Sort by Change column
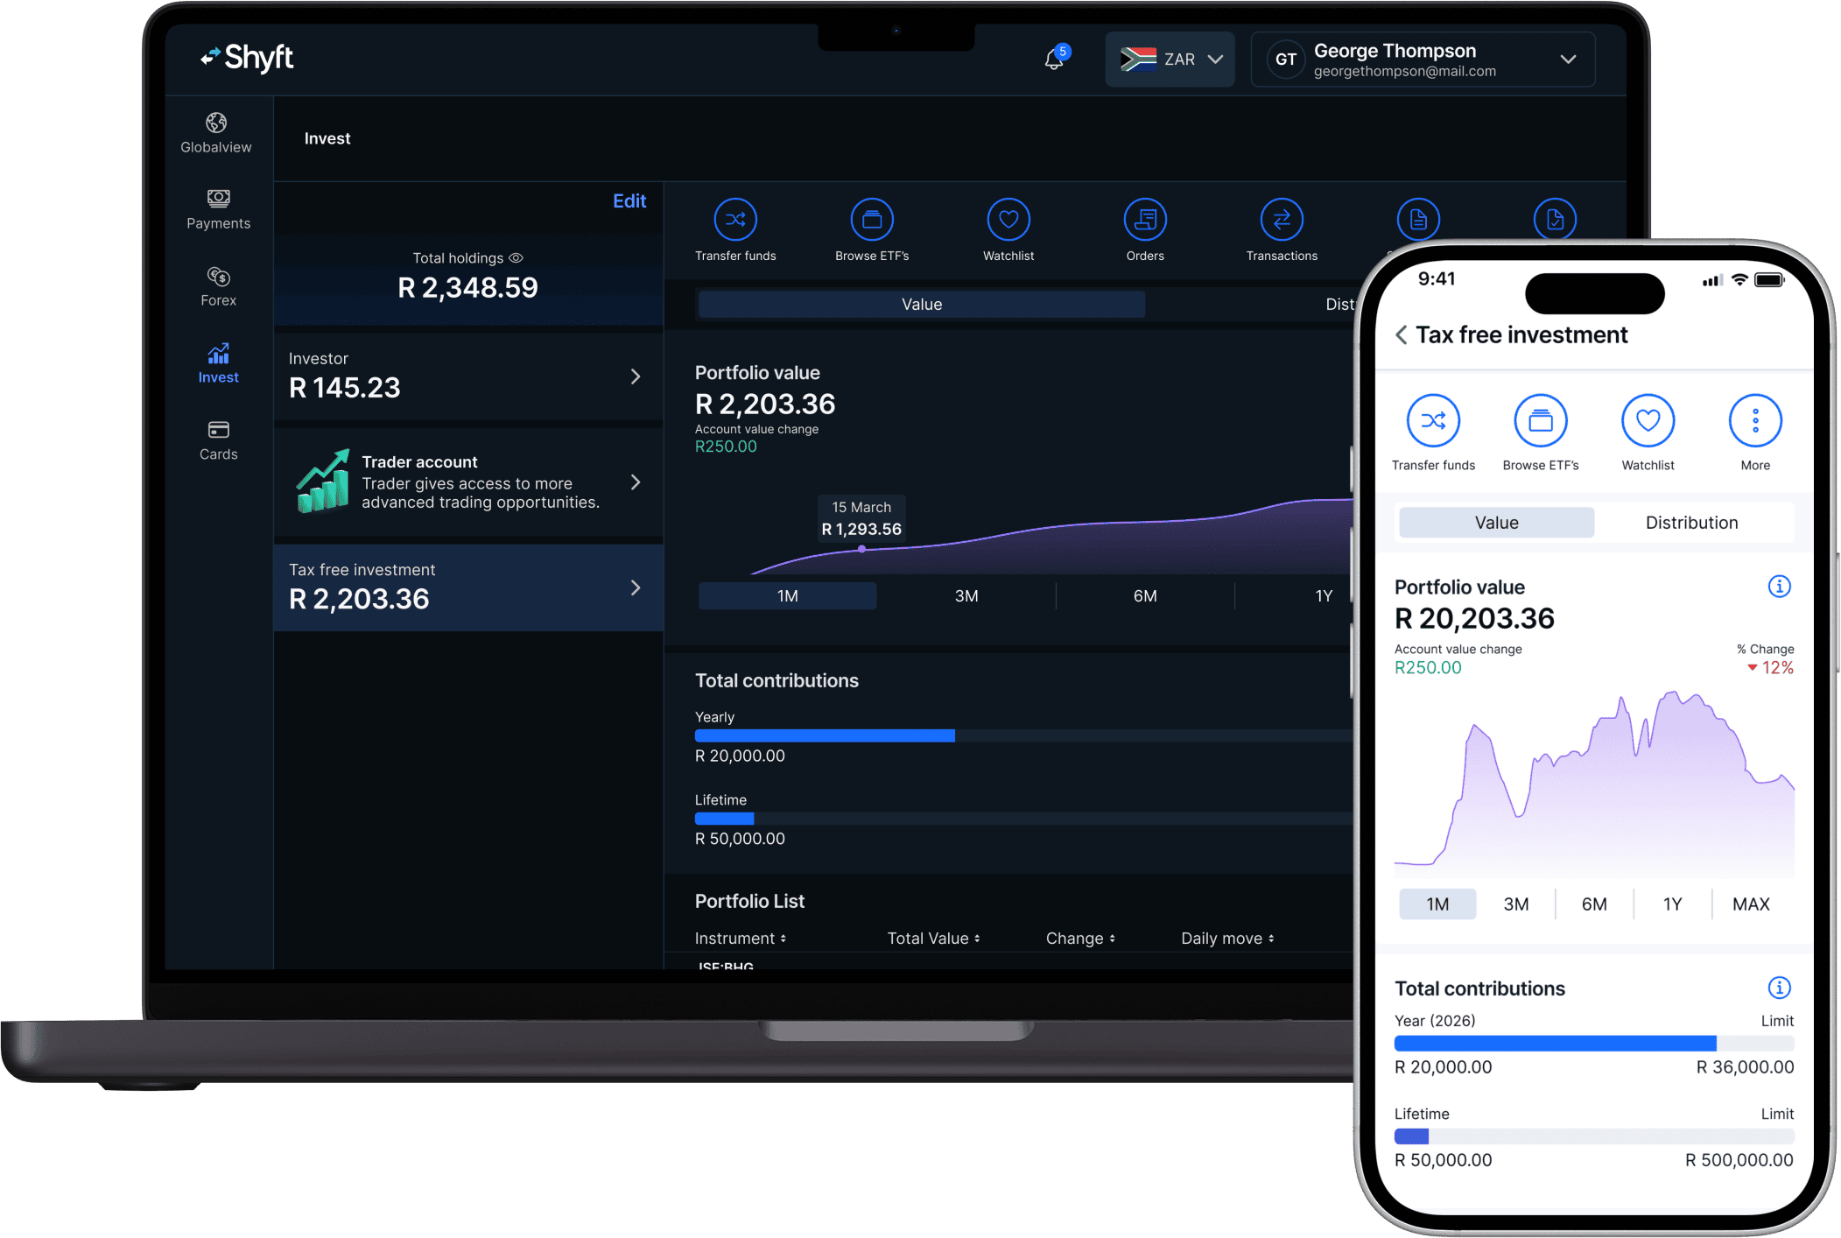The height and width of the screenshot is (1238, 1841). tap(1080, 939)
